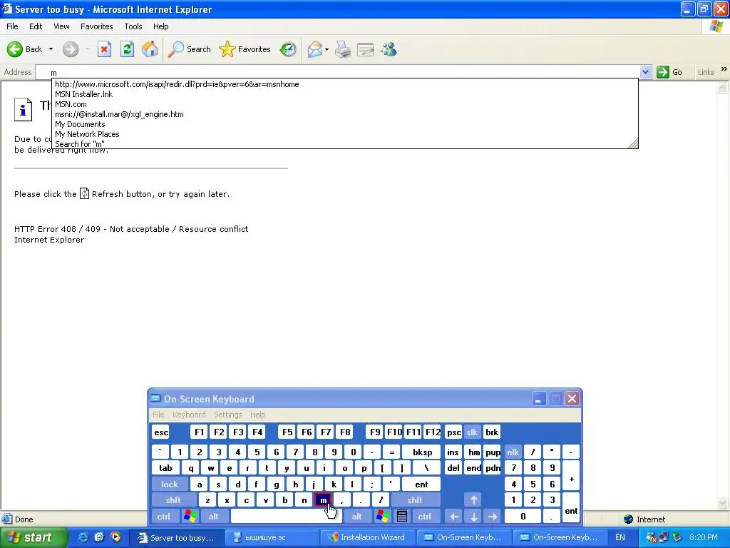
Task: Open the Favorites star button
Action: tap(245, 49)
